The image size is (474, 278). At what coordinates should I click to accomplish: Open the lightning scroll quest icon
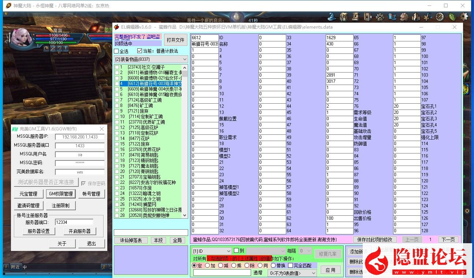[x=355, y=17]
